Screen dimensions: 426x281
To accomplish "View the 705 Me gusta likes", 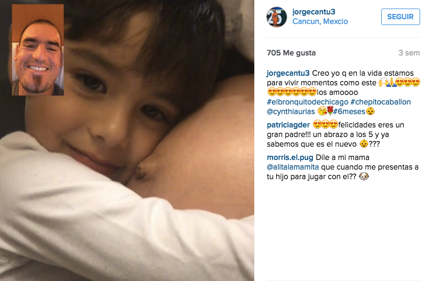I will [x=291, y=53].
